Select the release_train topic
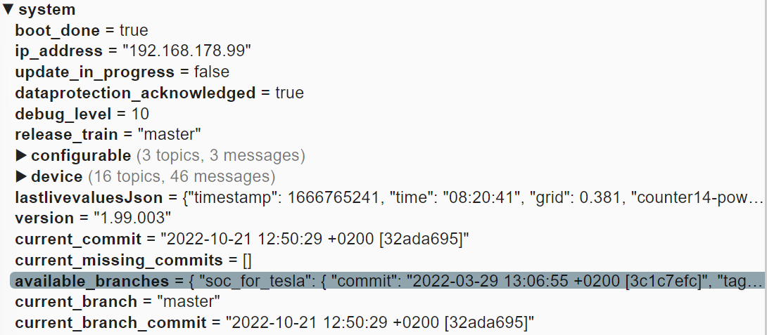The height and width of the screenshot is (335, 767). tap(66, 134)
